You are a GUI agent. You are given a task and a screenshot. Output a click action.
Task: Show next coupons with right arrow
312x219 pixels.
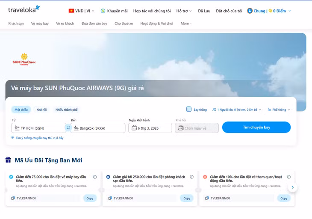tap(292, 187)
